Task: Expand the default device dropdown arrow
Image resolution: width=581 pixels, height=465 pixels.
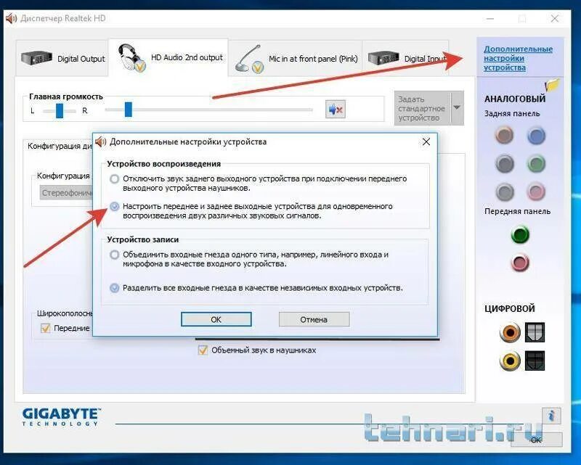Action: pyautogui.click(x=458, y=108)
